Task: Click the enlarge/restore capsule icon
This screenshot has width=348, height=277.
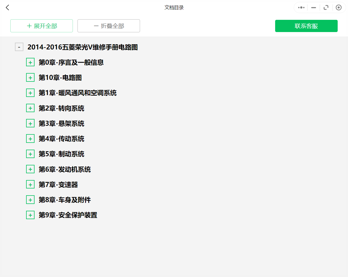Action: [326, 8]
